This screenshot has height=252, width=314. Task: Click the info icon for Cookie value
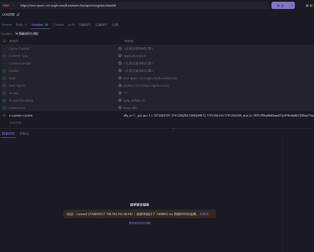tap(120, 71)
